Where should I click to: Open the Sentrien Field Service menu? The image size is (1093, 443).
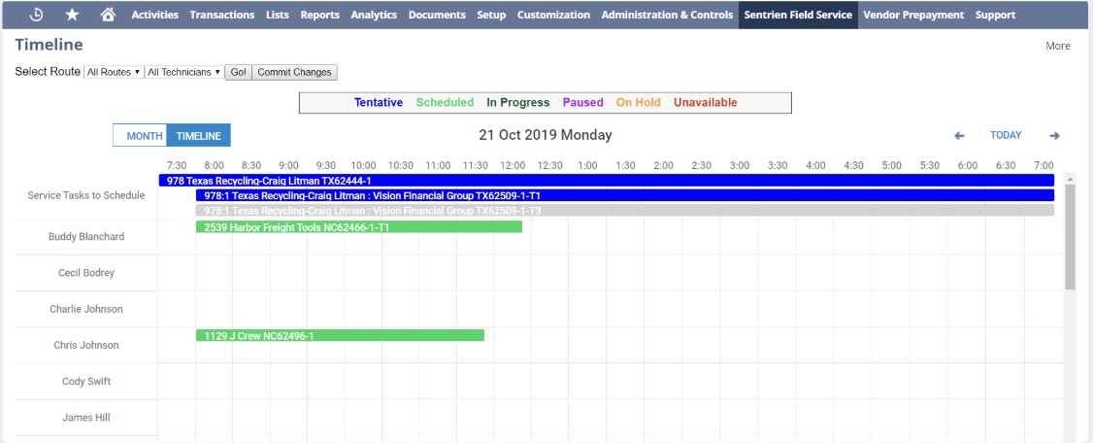coord(798,15)
